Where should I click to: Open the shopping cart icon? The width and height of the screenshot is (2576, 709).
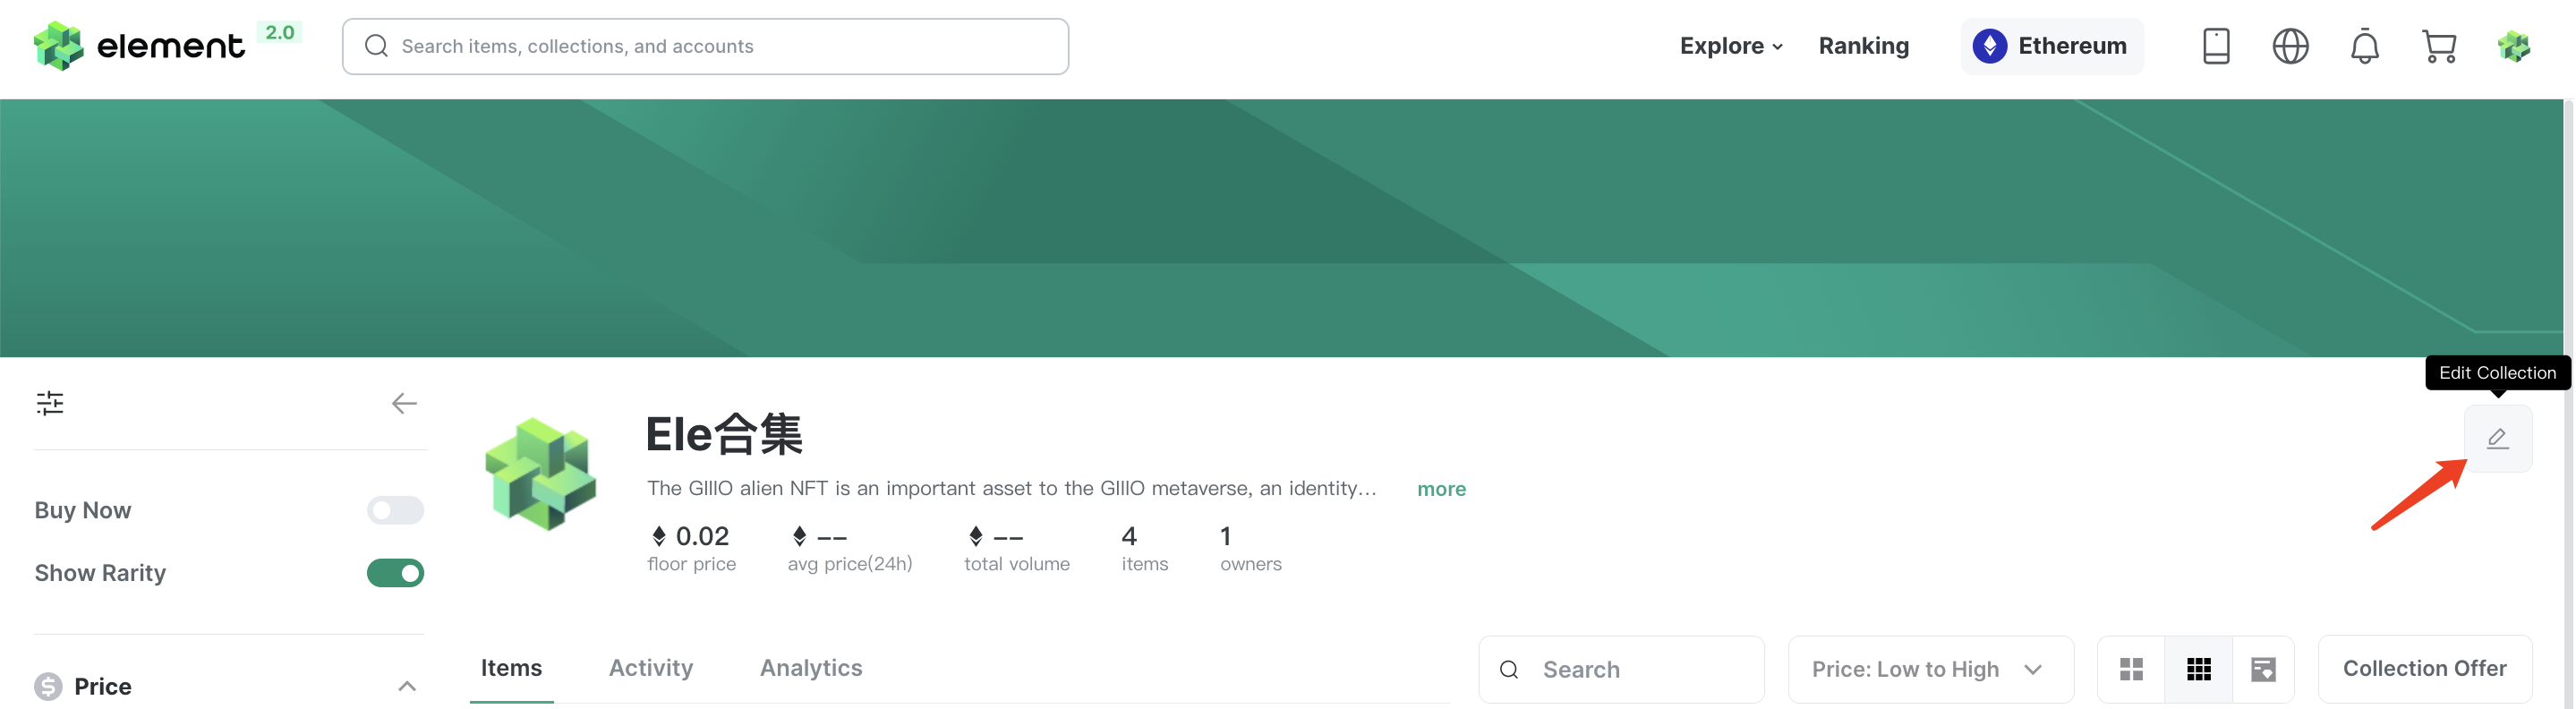point(2439,46)
